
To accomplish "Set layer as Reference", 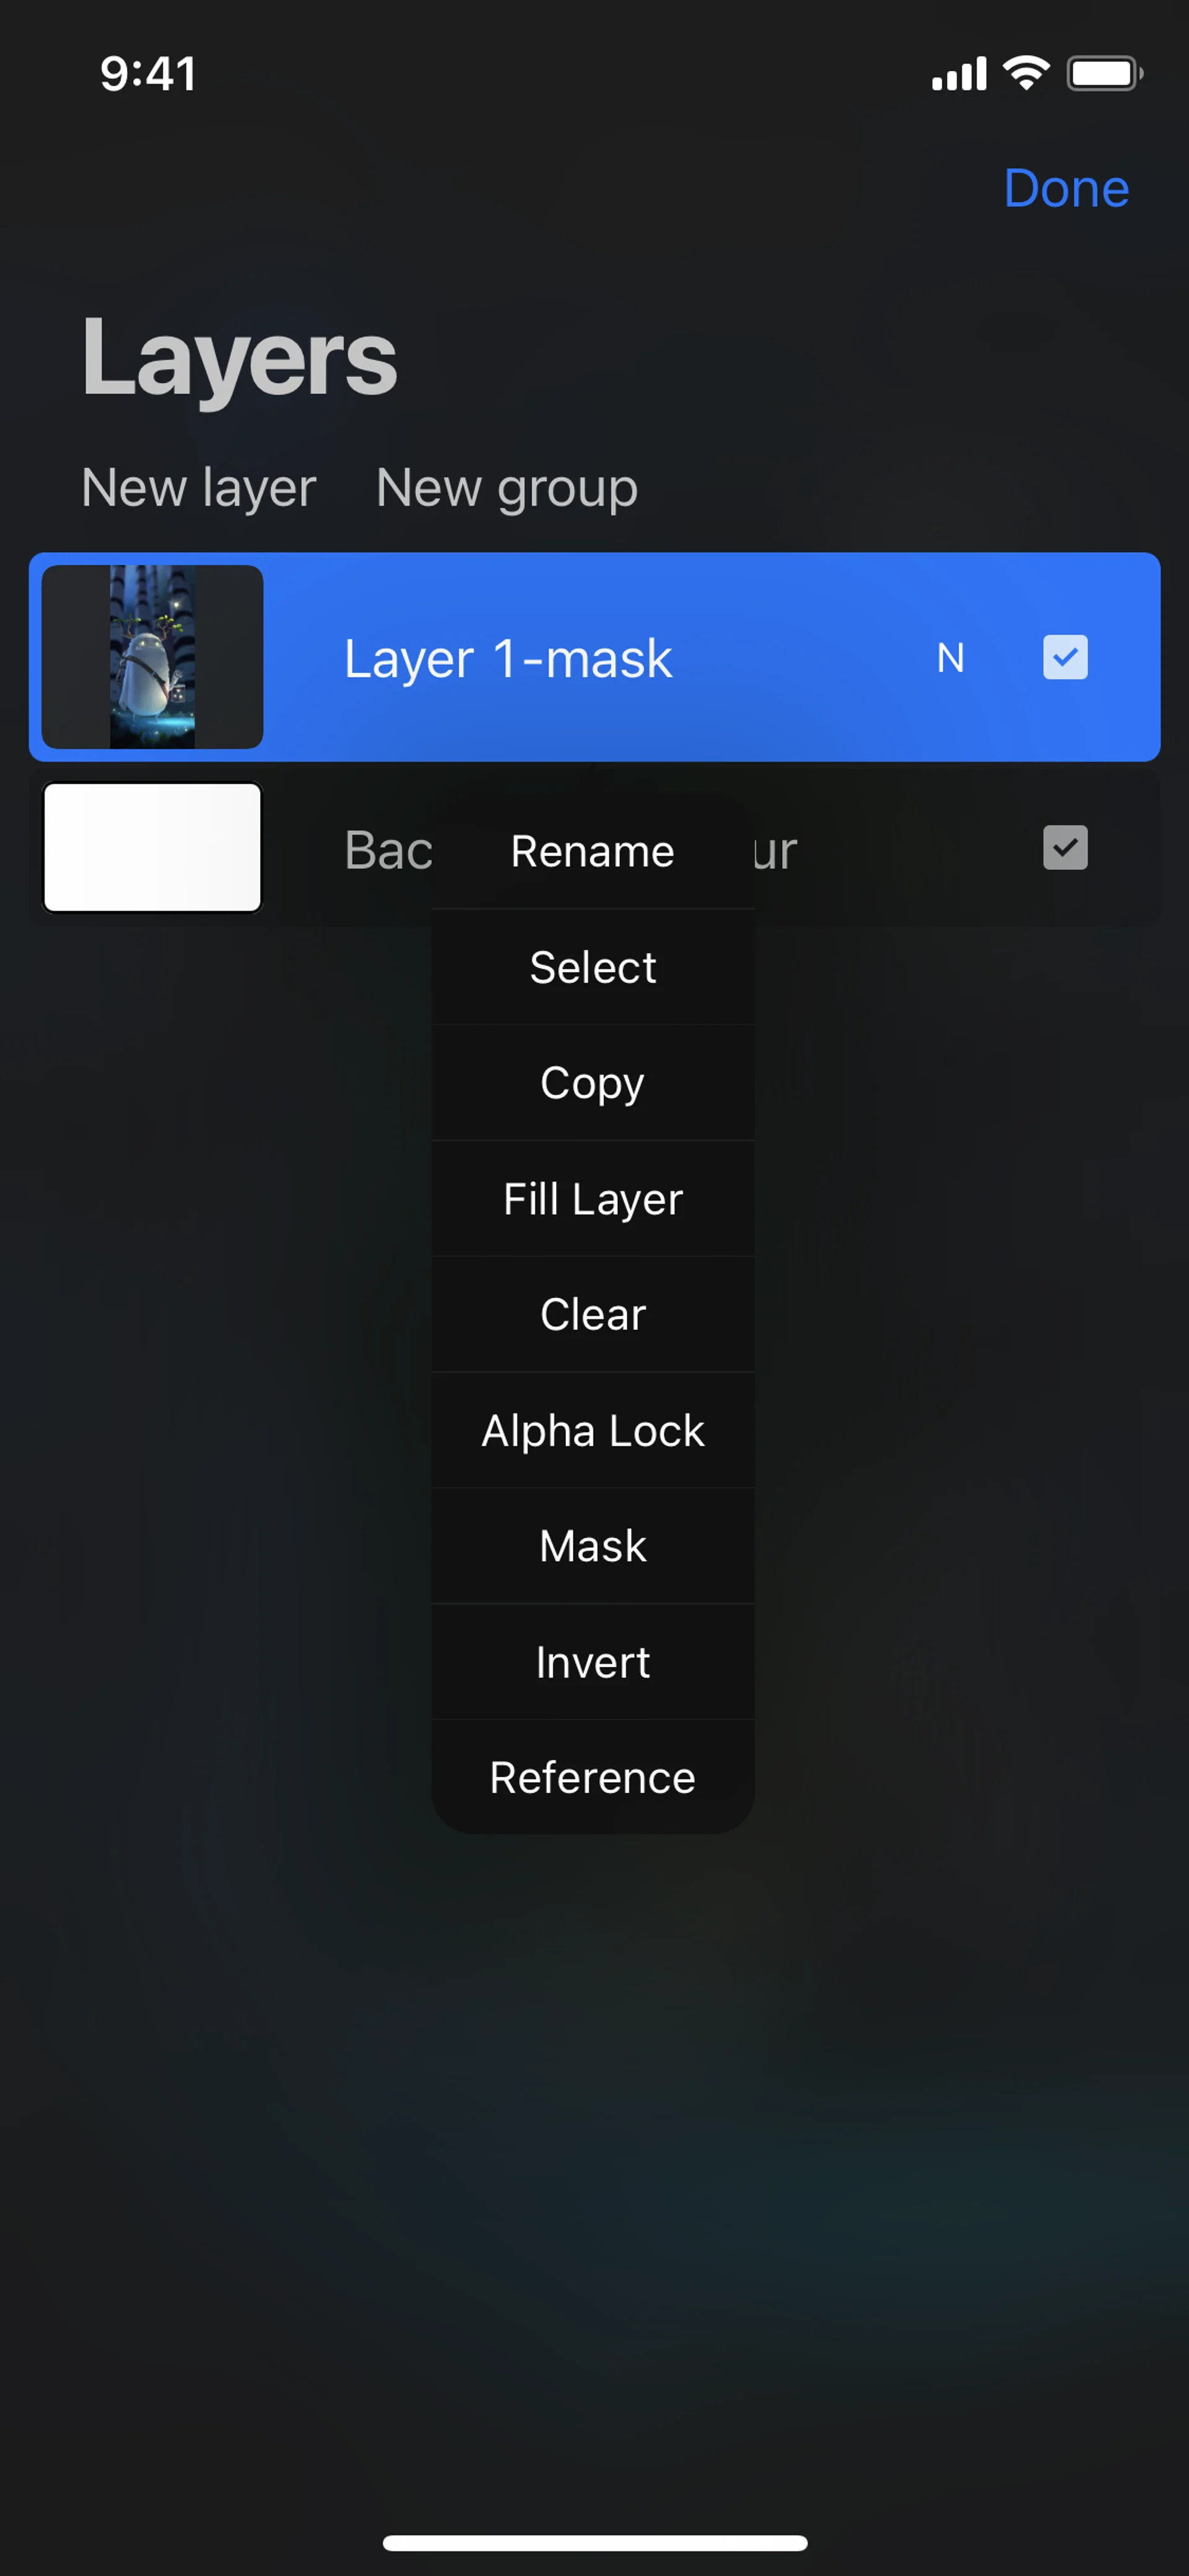I will (593, 1777).
